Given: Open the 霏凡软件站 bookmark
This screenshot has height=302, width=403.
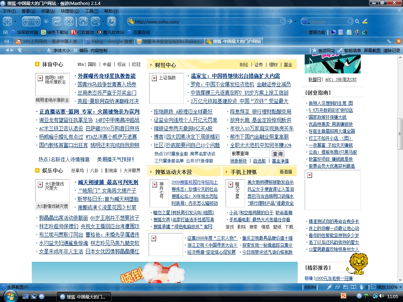Looking at the screenshot, I should coord(111,32).
